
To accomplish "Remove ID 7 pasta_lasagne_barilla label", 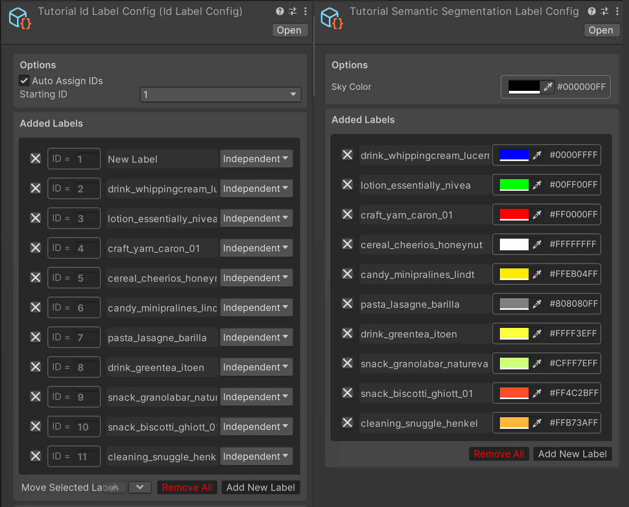I will (x=36, y=337).
